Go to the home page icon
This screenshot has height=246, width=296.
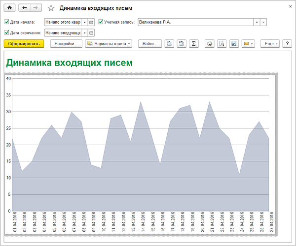[9, 8]
